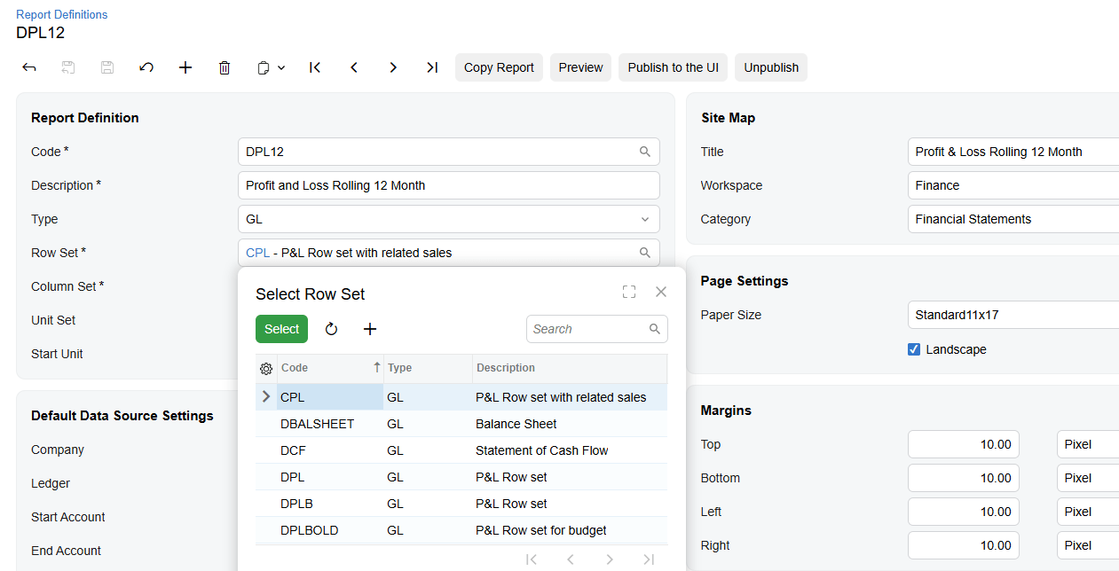The height and width of the screenshot is (571, 1119).
Task: Toggle the Landscape checkbox
Action: click(914, 349)
